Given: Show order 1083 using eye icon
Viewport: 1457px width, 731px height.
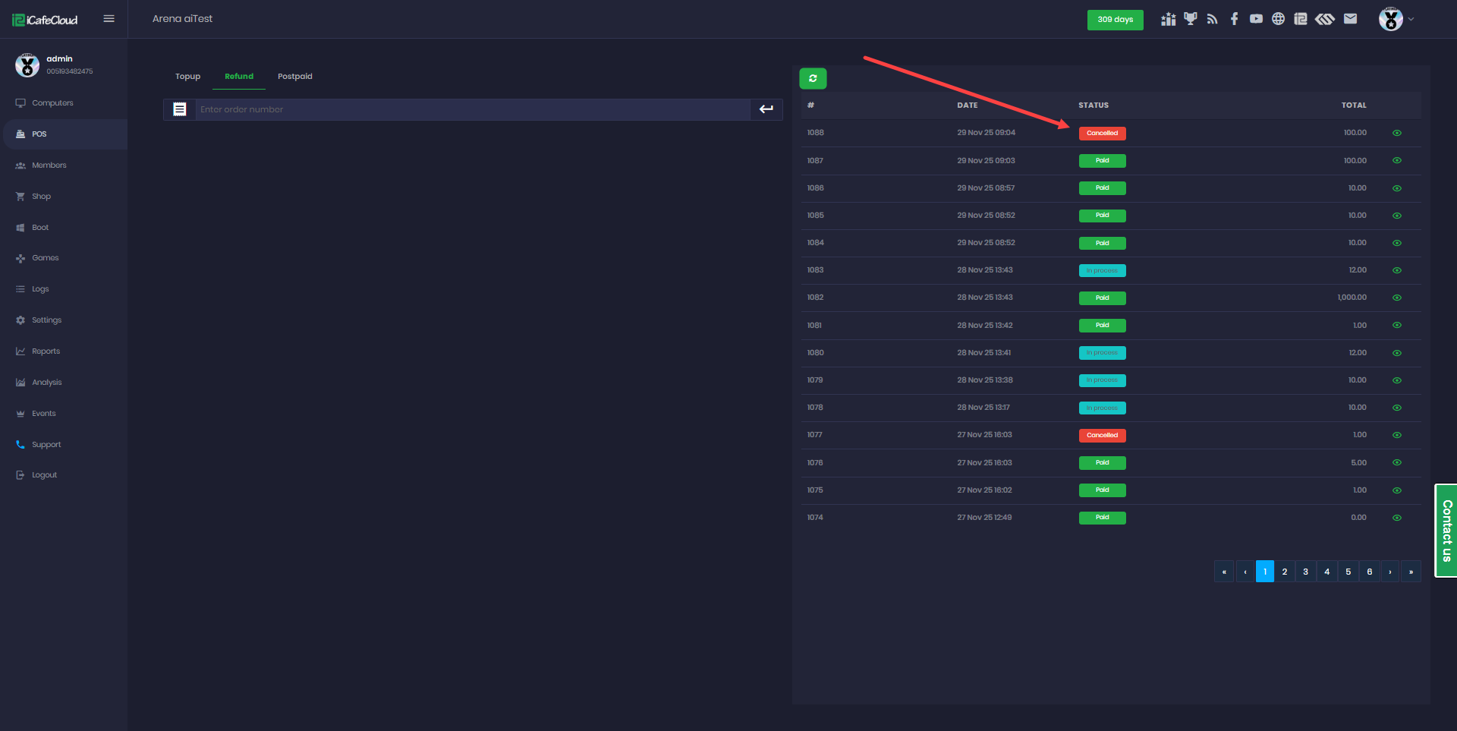Looking at the screenshot, I should (1396, 270).
